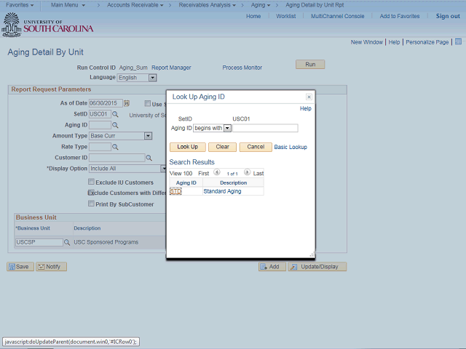This screenshot has height=349, width=466.
Task: Click the Sign out link
Action: (448, 16)
